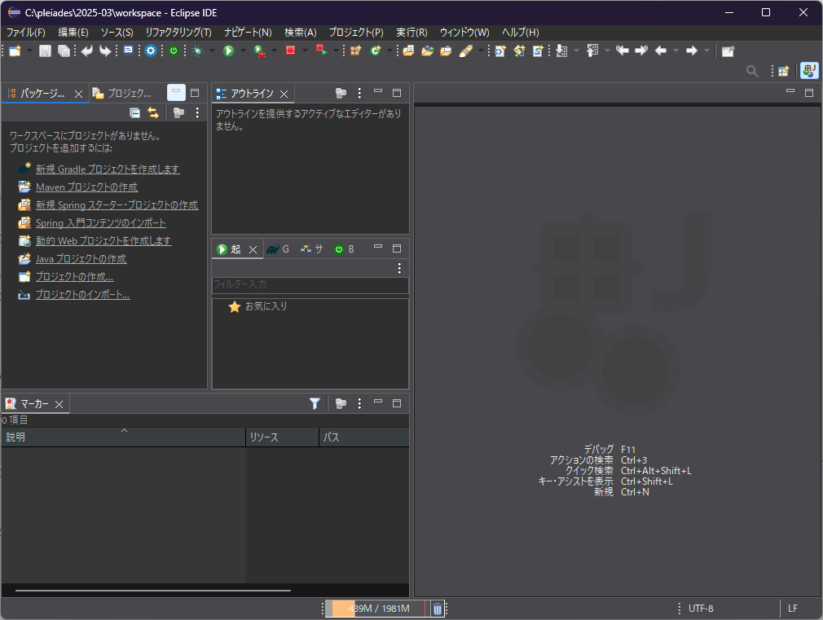The image size is (823, 620).
Task: Click the Run with Coverage icon
Action: [259, 51]
